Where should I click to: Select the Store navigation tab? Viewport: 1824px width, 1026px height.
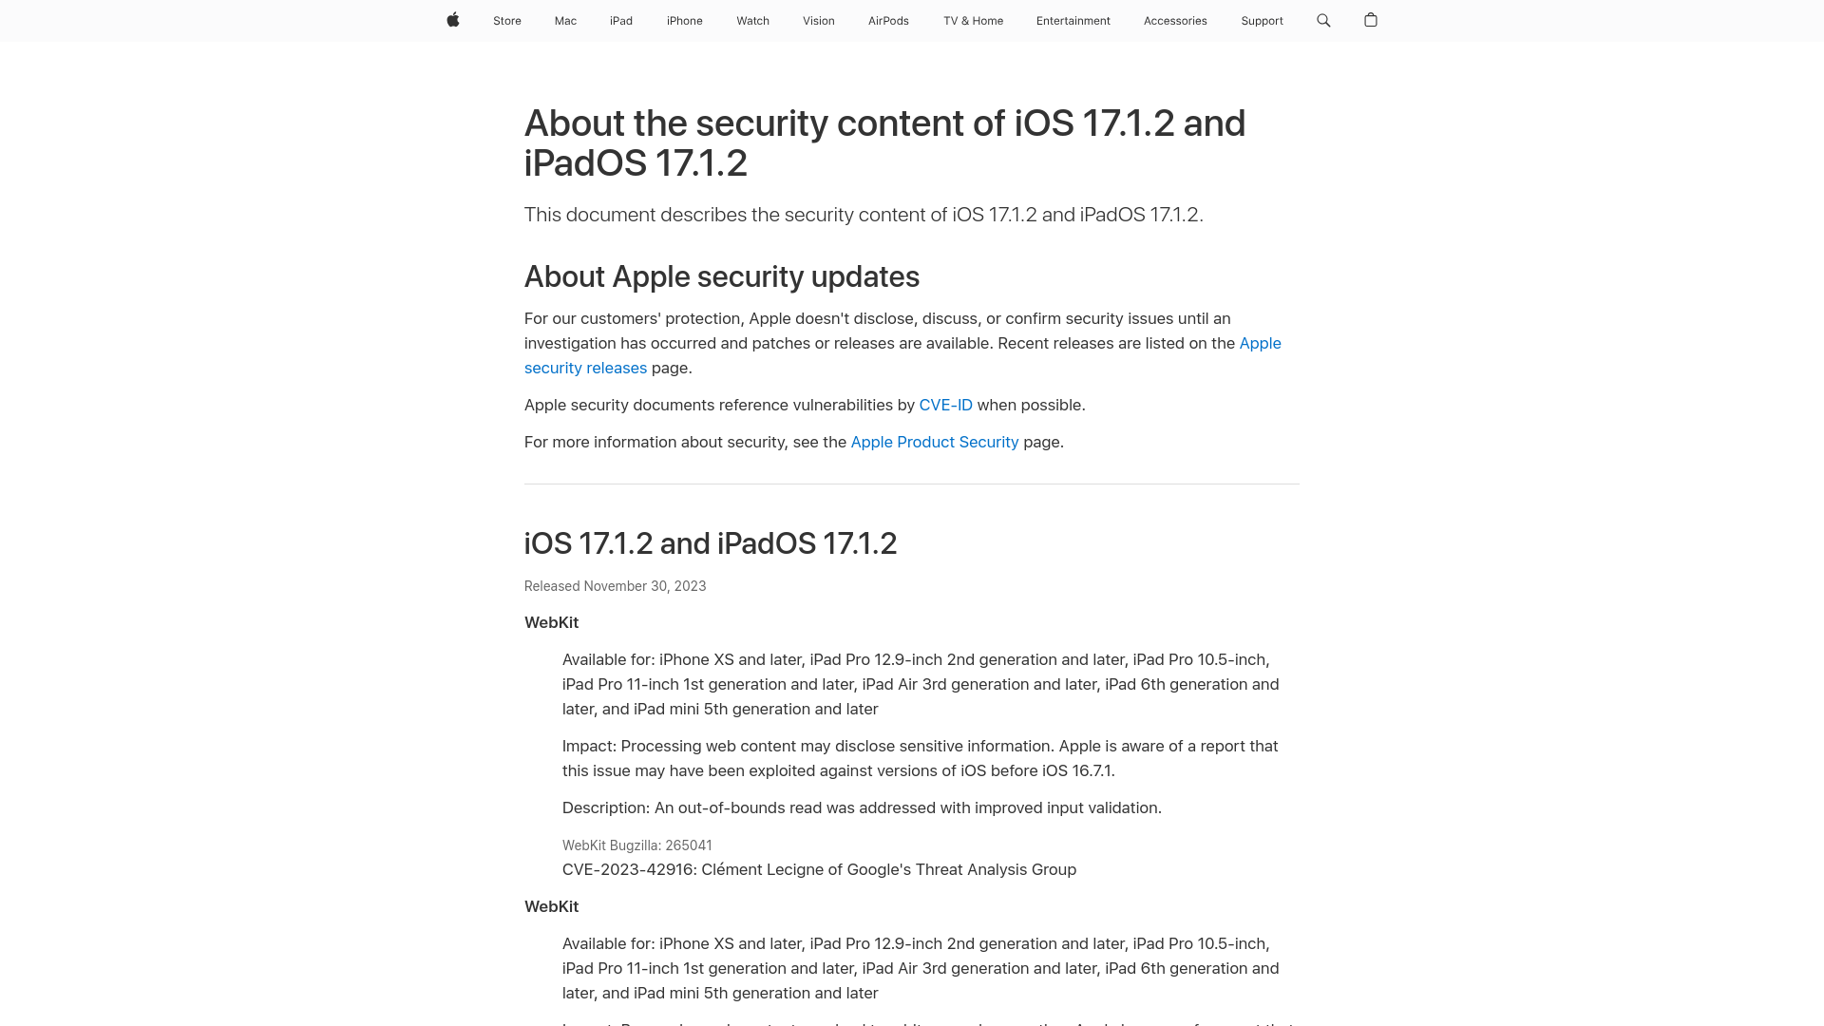tap(507, 20)
